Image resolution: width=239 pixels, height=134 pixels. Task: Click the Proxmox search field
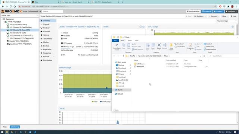tap(52, 12)
